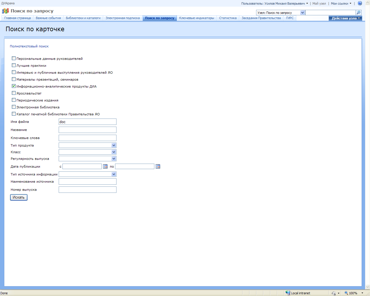Open the Регулярность выпуска dropdown
This screenshot has width=370, height=296.
[114, 159]
